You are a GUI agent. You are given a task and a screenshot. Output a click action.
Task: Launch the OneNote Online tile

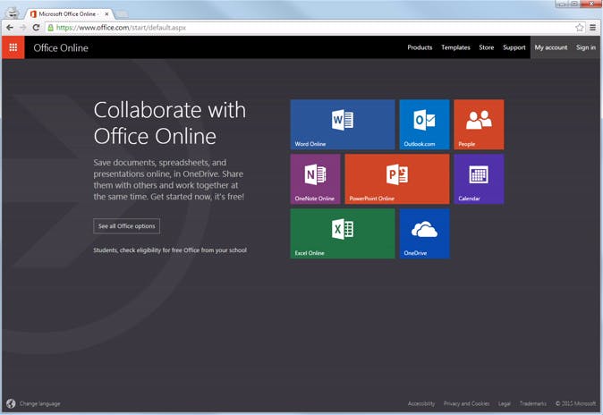click(x=315, y=179)
